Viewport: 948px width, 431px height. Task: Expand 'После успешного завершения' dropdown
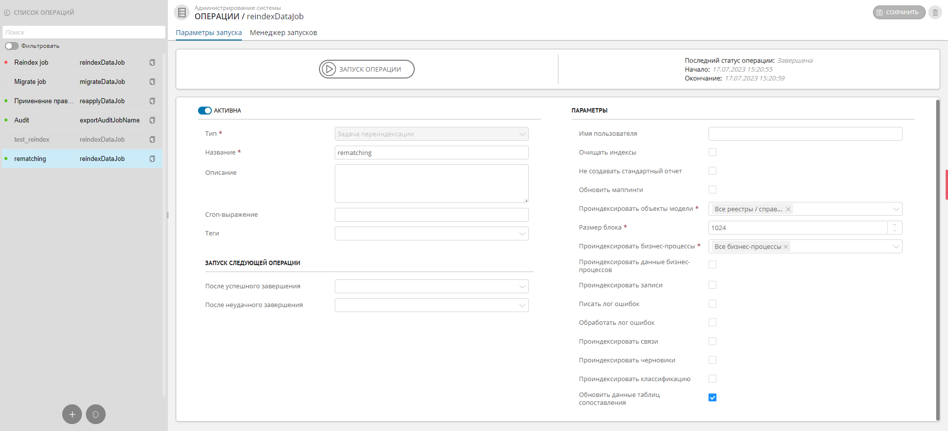[432, 286]
